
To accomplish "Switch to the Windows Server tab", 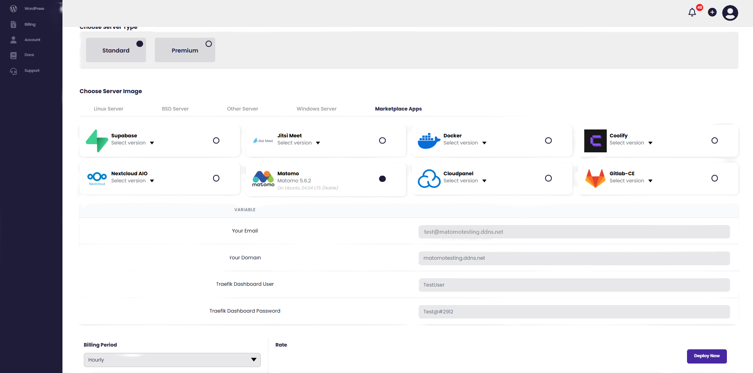I will pyautogui.click(x=316, y=109).
